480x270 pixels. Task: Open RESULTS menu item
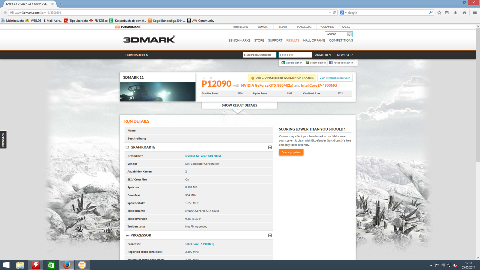(292, 40)
